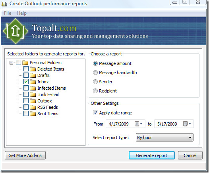Viewport: 209px width, 173px height.
Task: Select the Message bandwidth radio button
Action: pos(95,73)
